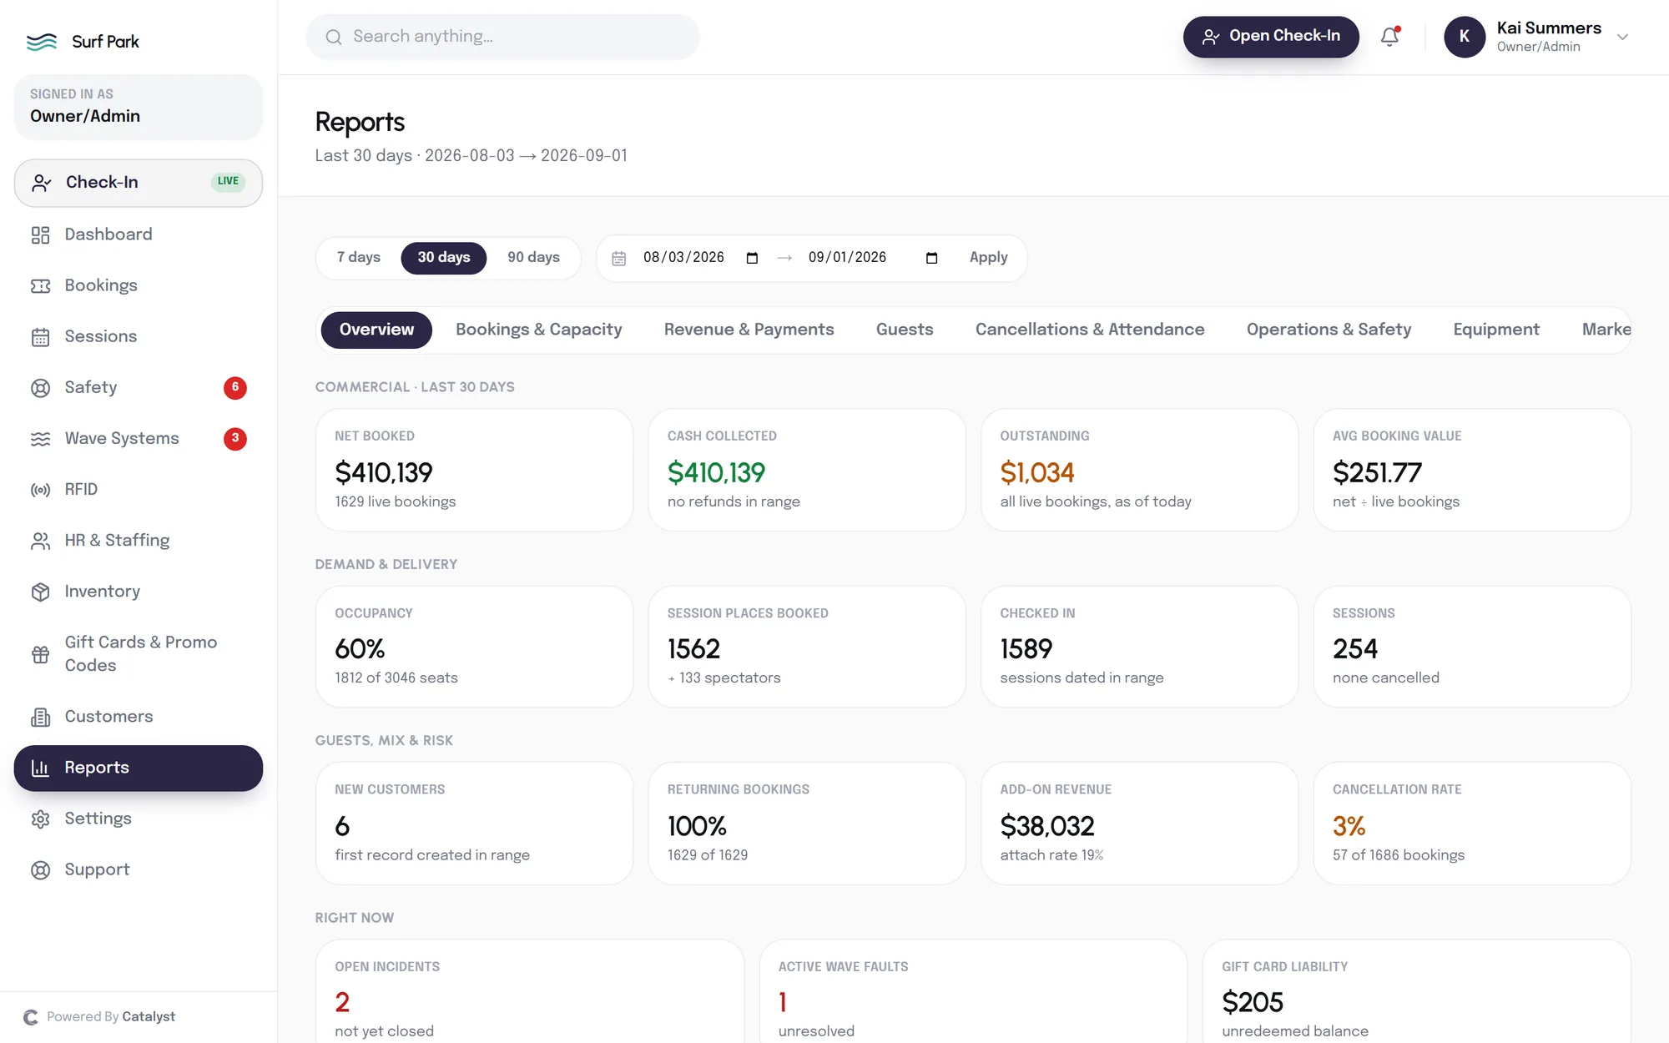Open the notifications bell
Viewport: 1669px width, 1043px height.
click(x=1389, y=37)
